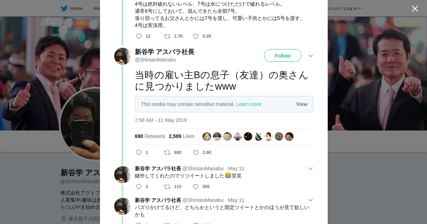Image resolution: width=427 pixels, height=224 pixels.
Task: Close the tweet overlay
Action: pyautogui.click(x=415, y=9)
